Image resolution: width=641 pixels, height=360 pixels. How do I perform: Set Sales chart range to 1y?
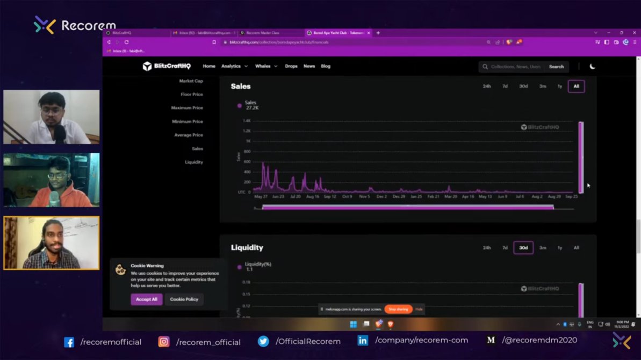pyautogui.click(x=560, y=86)
